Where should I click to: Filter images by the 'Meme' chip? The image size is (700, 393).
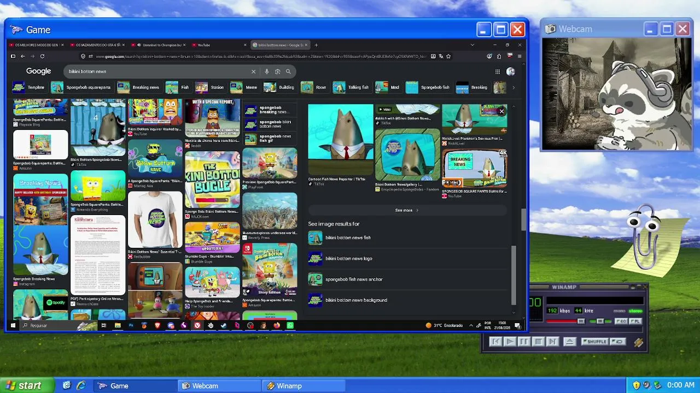coord(244,87)
